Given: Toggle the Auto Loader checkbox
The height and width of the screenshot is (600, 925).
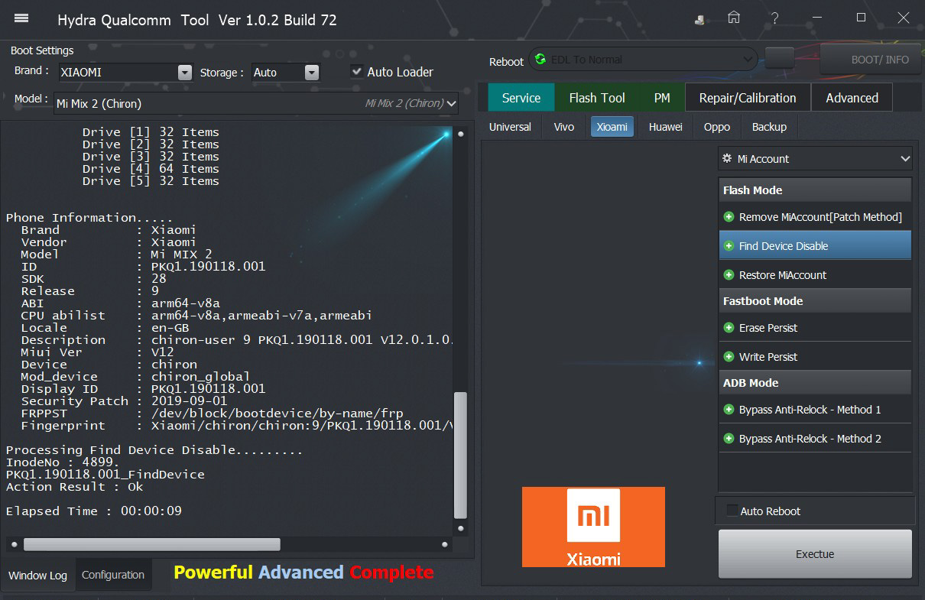Looking at the screenshot, I should coord(357,72).
